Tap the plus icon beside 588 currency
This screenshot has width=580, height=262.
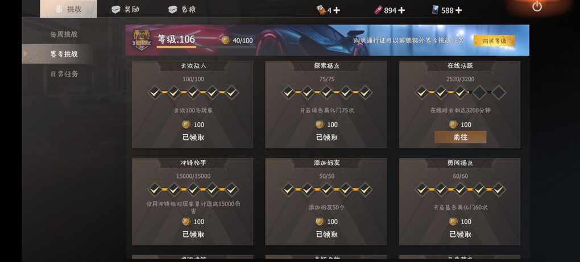click(458, 10)
